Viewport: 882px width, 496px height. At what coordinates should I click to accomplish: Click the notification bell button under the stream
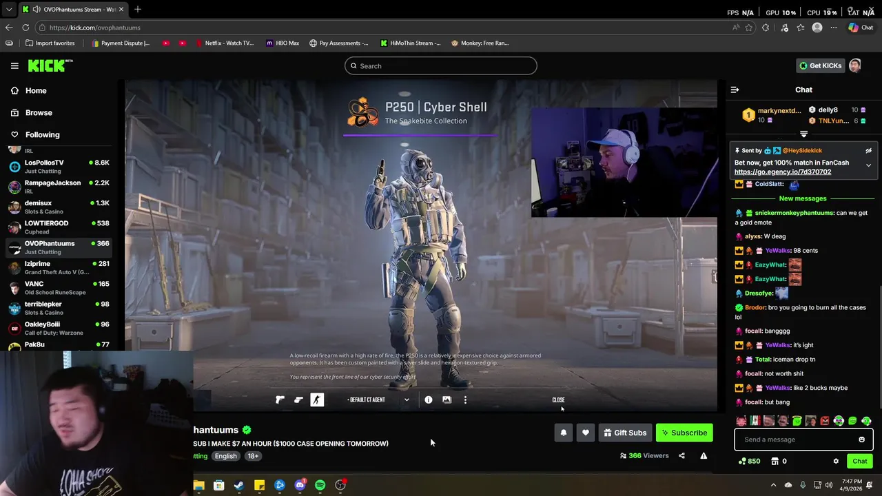[563, 433]
